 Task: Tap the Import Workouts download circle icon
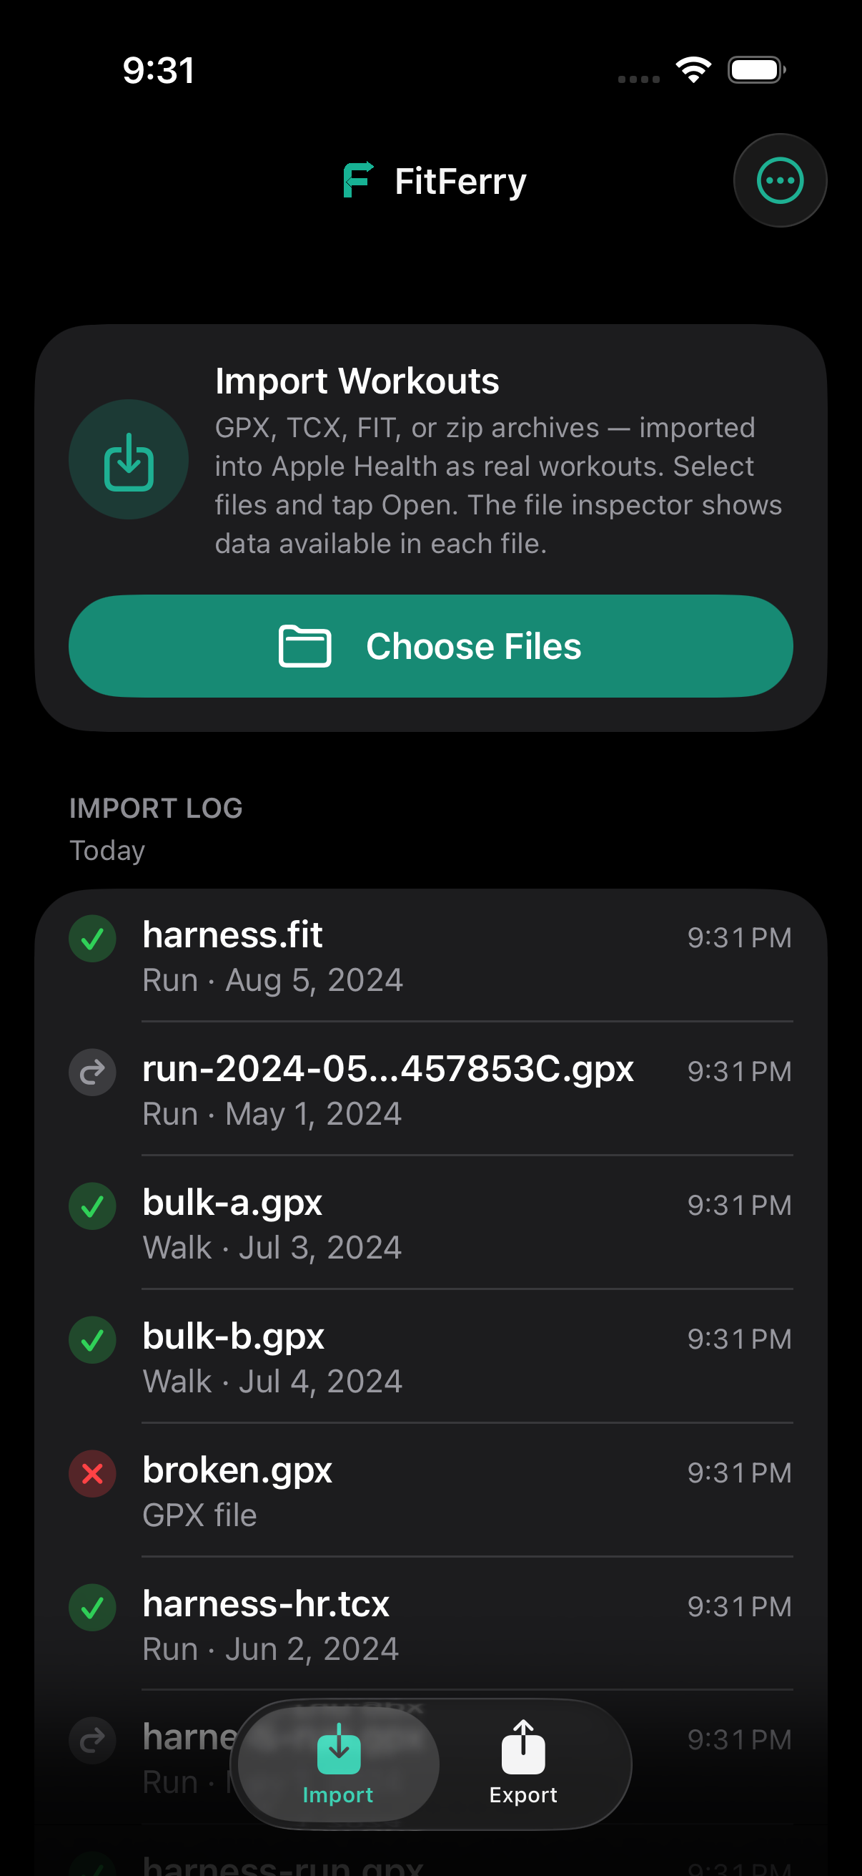pyautogui.click(x=129, y=459)
